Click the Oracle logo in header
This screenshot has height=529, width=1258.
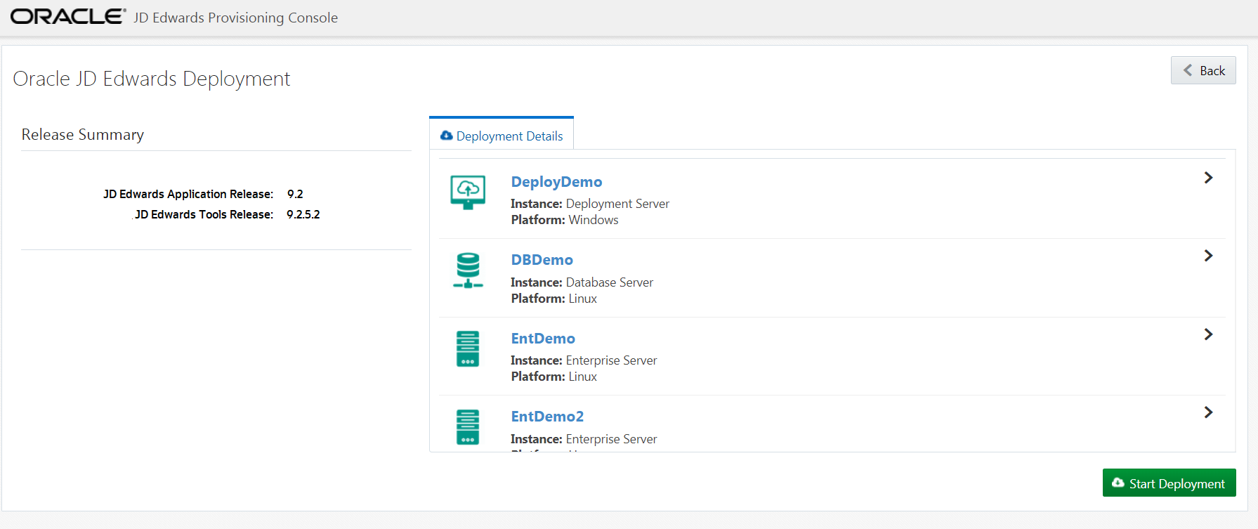pyautogui.click(x=68, y=17)
